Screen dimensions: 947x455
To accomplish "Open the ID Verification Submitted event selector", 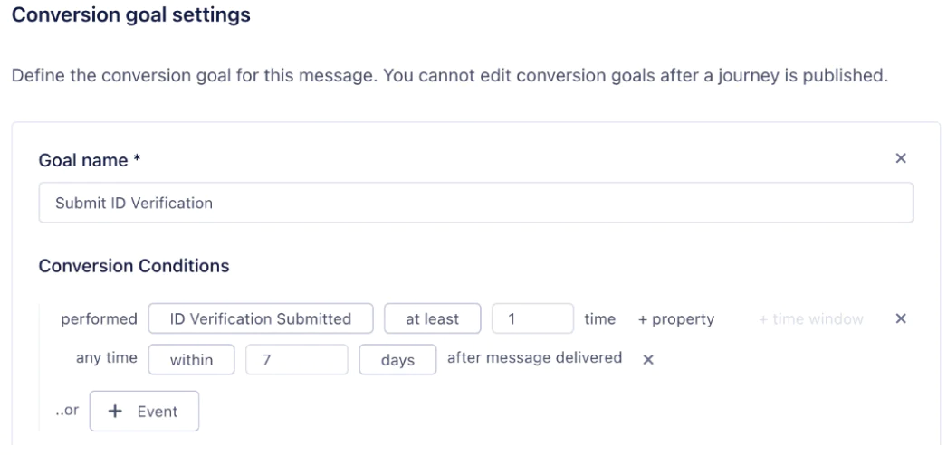I will point(261,319).
